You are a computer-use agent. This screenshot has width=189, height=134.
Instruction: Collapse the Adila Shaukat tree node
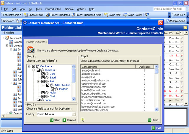pos(43,85)
